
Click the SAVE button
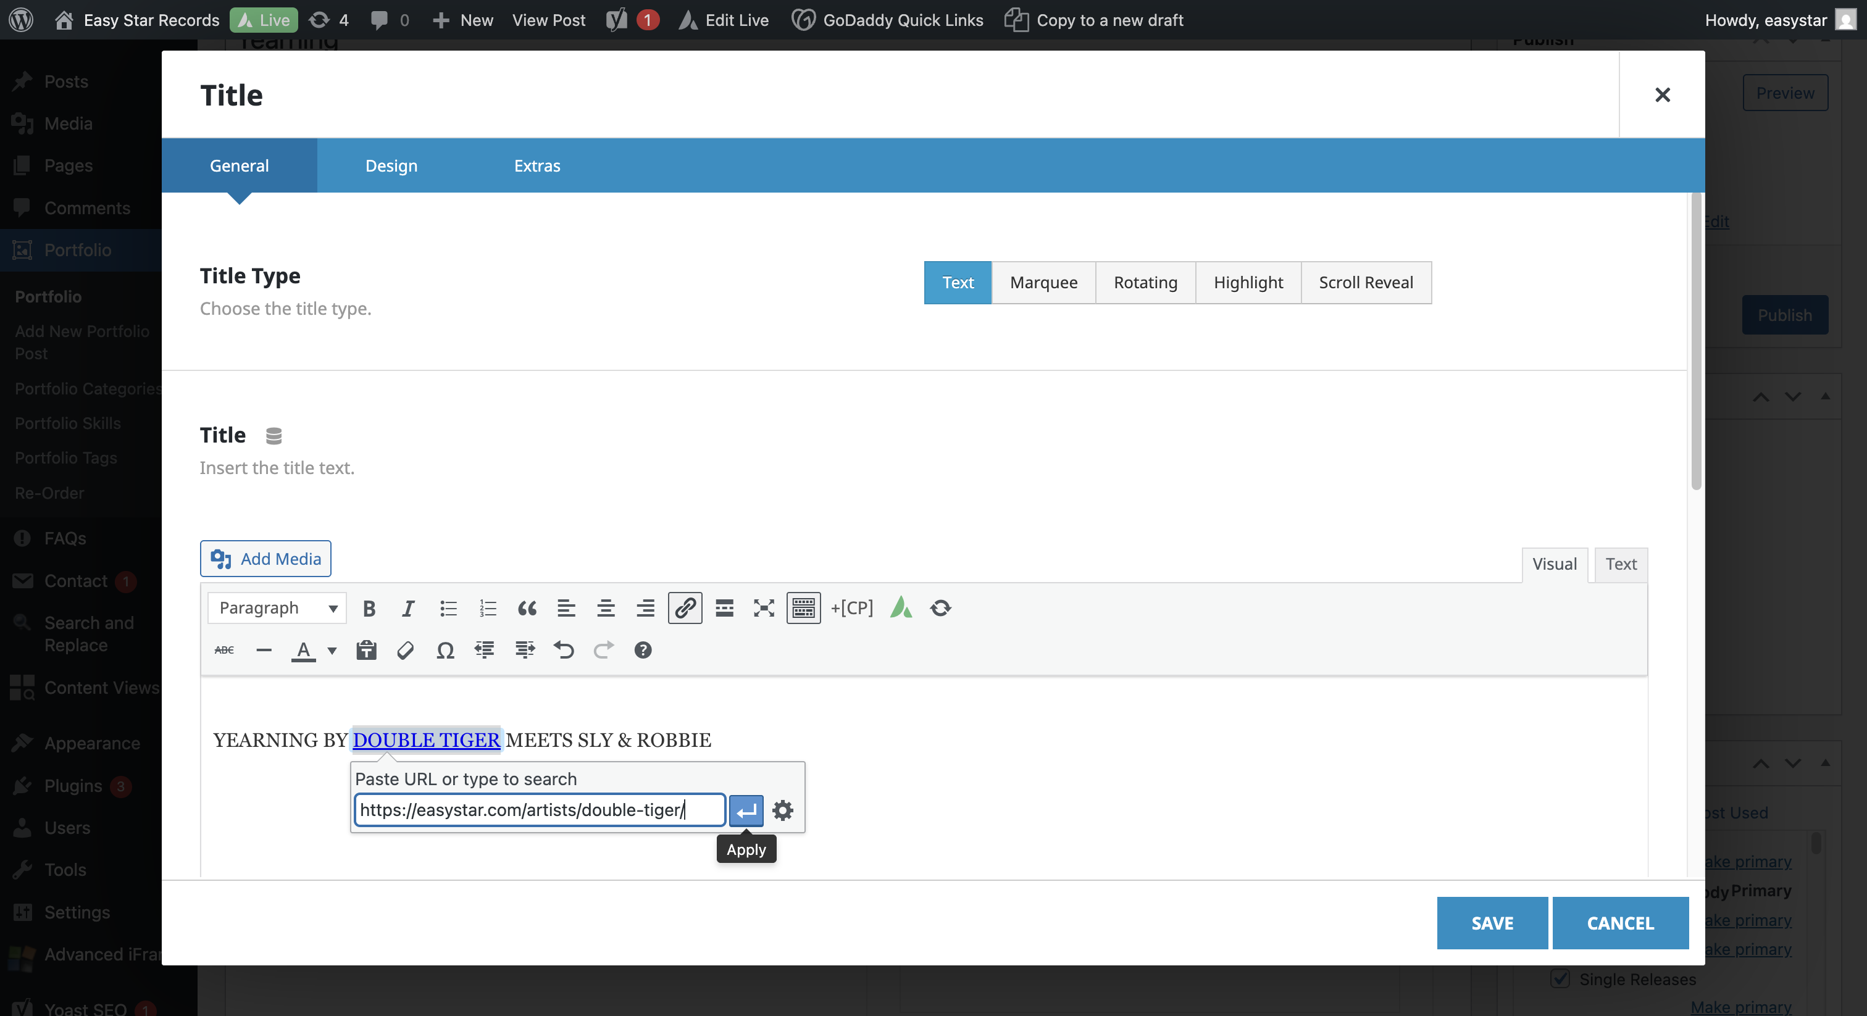(1492, 923)
